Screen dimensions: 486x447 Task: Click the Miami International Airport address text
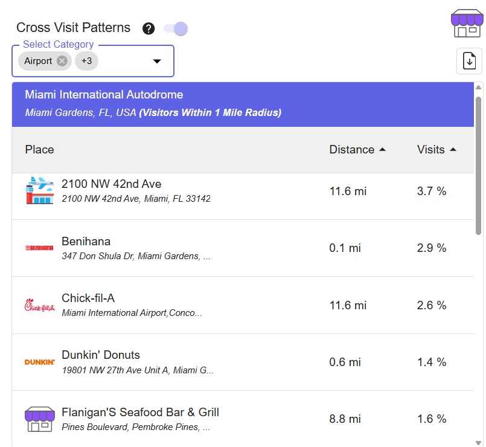[132, 313]
